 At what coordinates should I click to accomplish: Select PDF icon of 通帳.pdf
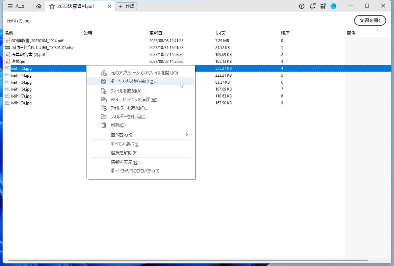pyautogui.click(x=7, y=61)
